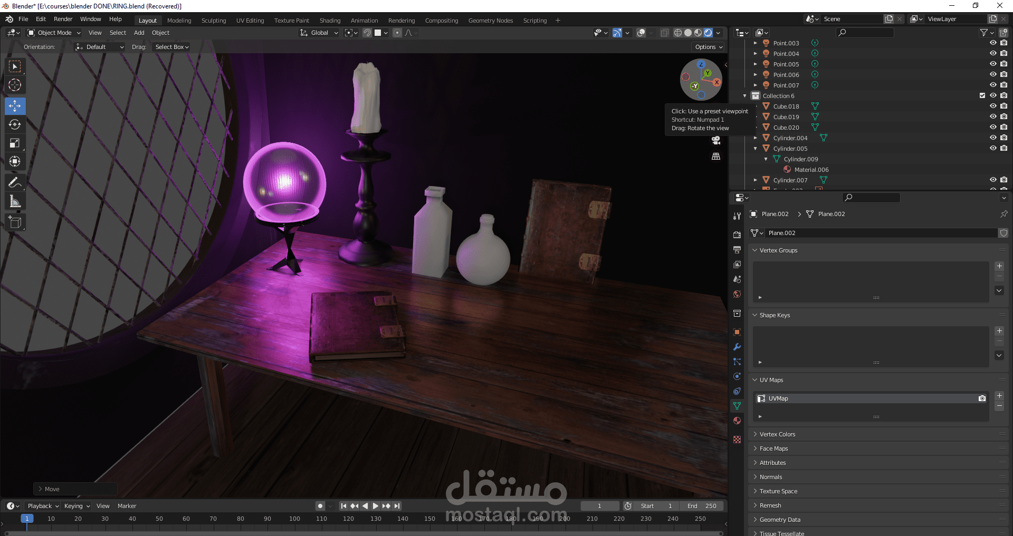Image resolution: width=1013 pixels, height=536 pixels.
Task: Choose the Measure tool
Action: click(15, 201)
